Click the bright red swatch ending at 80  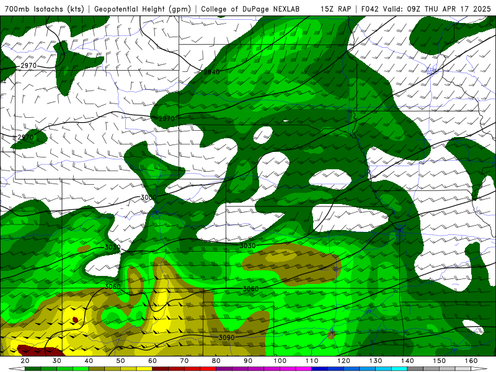[208, 369]
